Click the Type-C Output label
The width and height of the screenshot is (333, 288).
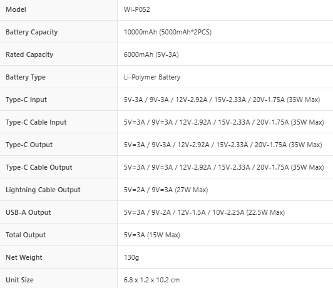[29, 145]
